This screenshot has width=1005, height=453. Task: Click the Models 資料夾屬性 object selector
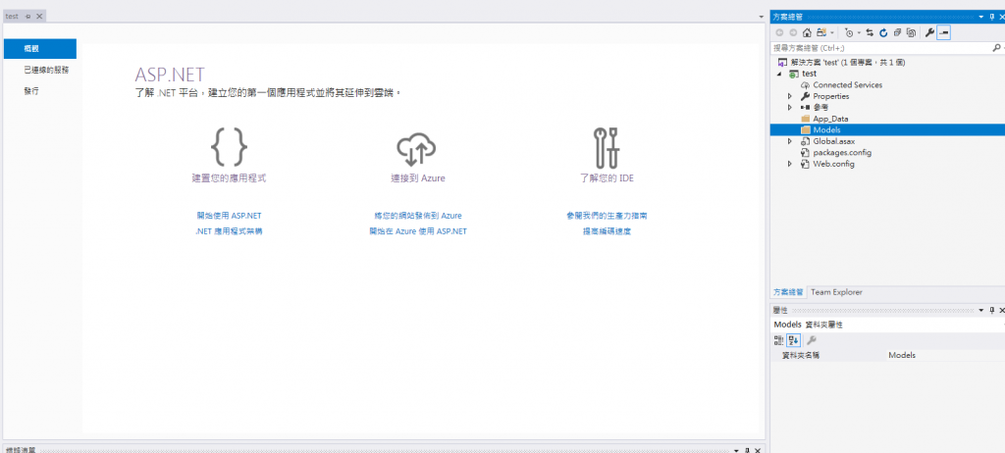(x=887, y=325)
